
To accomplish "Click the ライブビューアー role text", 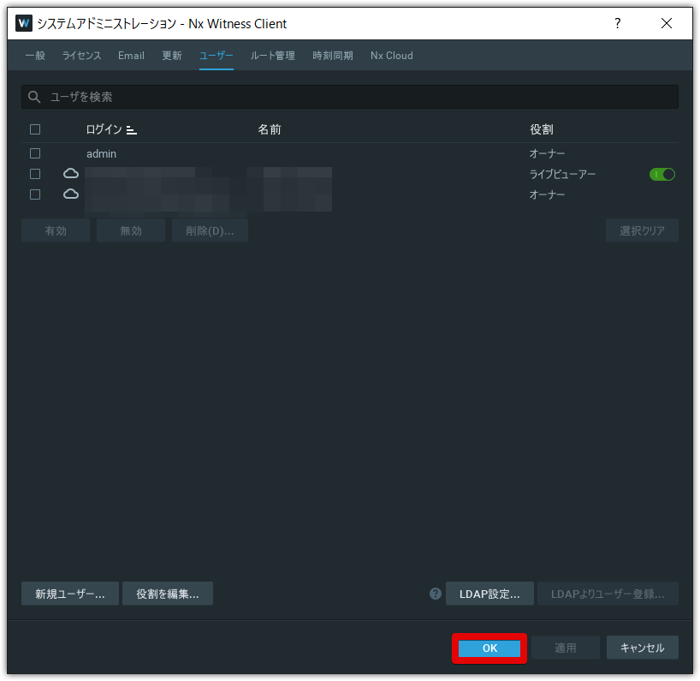I will coord(562,174).
